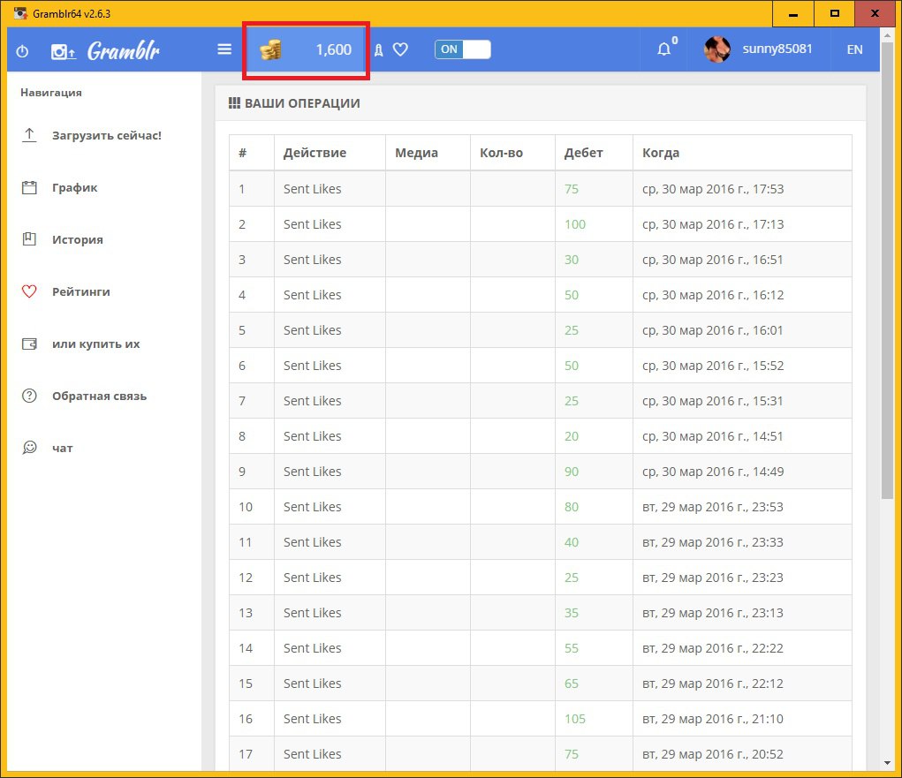Click debit value 105 in row 16
902x778 pixels.
click(574, 719)
